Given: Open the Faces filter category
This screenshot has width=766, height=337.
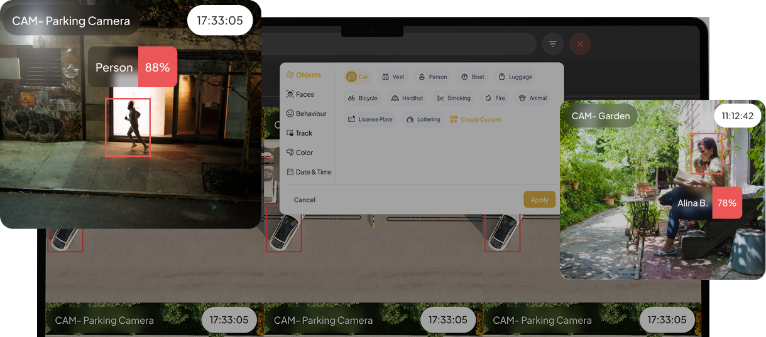Looking at the screenshot, I should [300, 94].
